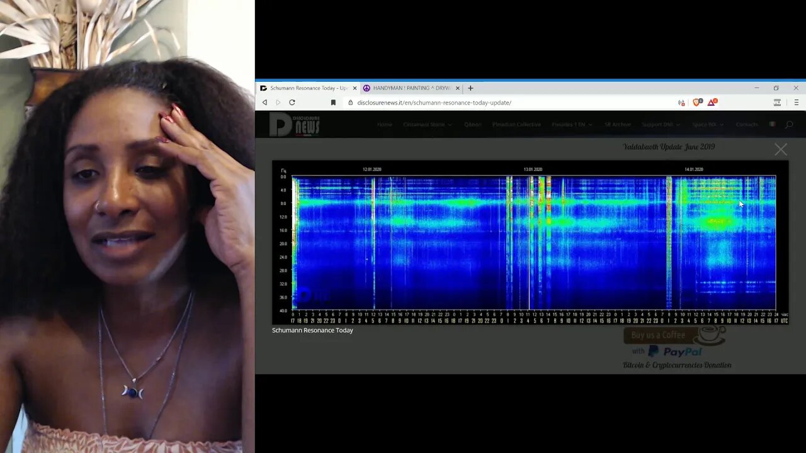Go forward in browser history
This screenshot has height=453, width=806.
click(278, 103)
